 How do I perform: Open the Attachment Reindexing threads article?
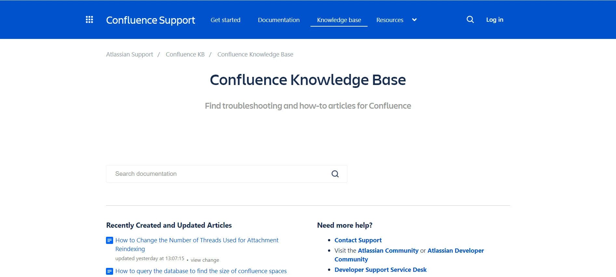tap(197, 240)
